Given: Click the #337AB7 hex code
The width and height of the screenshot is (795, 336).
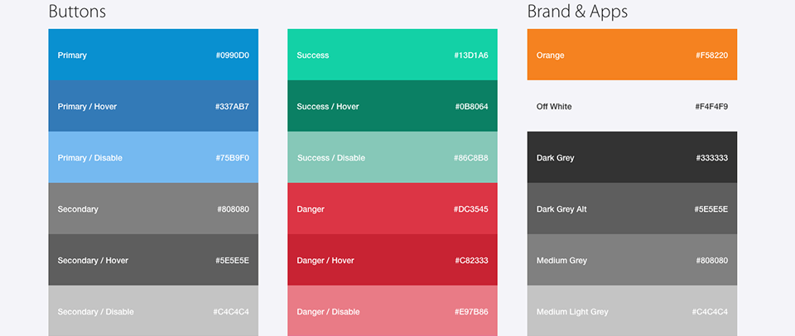Looking at the screenshot, I should (232, 107).
